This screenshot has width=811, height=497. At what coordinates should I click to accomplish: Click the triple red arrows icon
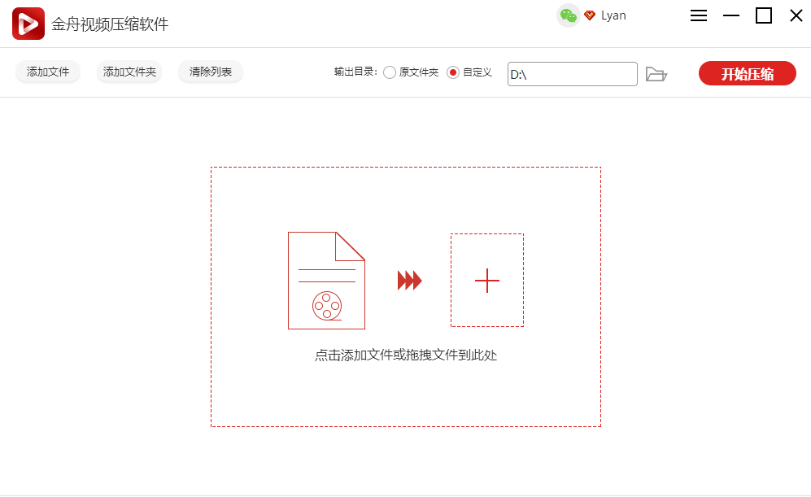tap(410, 281)
